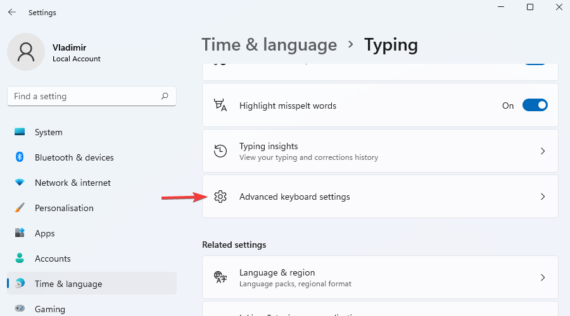Open the Apps settings category

(x=44, y=233)
